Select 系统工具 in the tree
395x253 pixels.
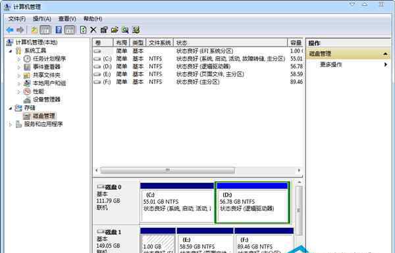(35, 51)
